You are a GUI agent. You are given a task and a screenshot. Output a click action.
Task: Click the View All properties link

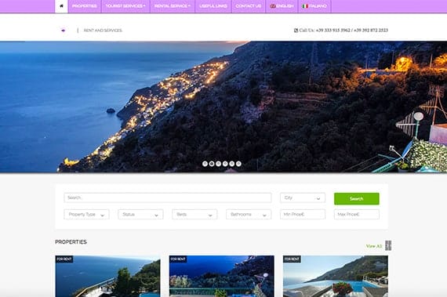click(x=374, y=246)
